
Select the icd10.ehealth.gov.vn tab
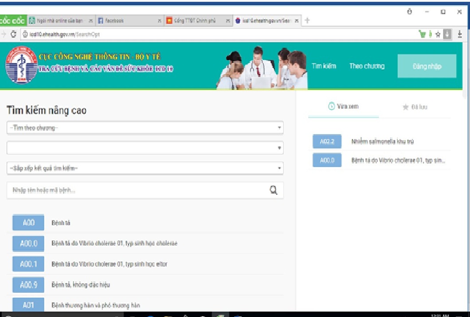click(267, 21)
